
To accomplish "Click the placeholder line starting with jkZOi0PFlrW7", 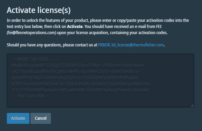I will [x=75, y=77].
